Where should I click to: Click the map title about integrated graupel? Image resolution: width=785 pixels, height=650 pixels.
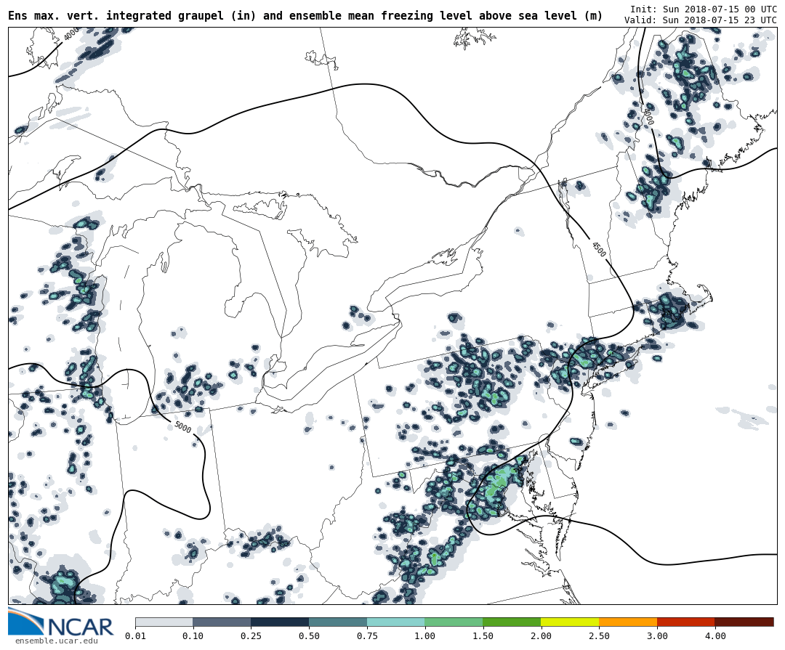click(x=305, y=16)
